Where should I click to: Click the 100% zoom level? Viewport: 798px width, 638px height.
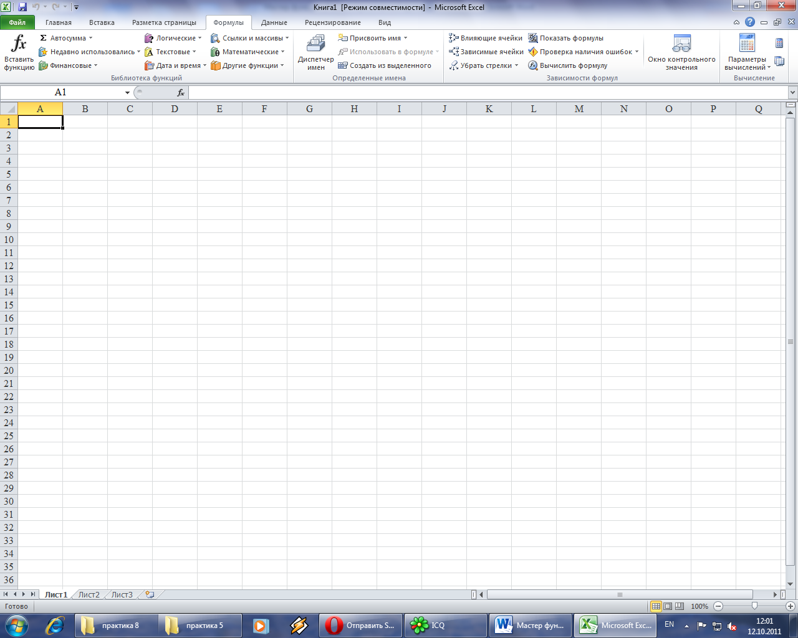(x=699, y=606)
